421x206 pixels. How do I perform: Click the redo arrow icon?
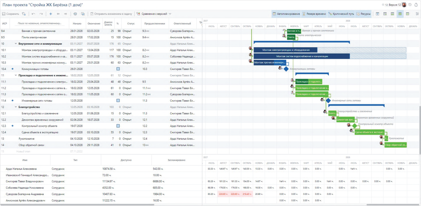[41, 14]
